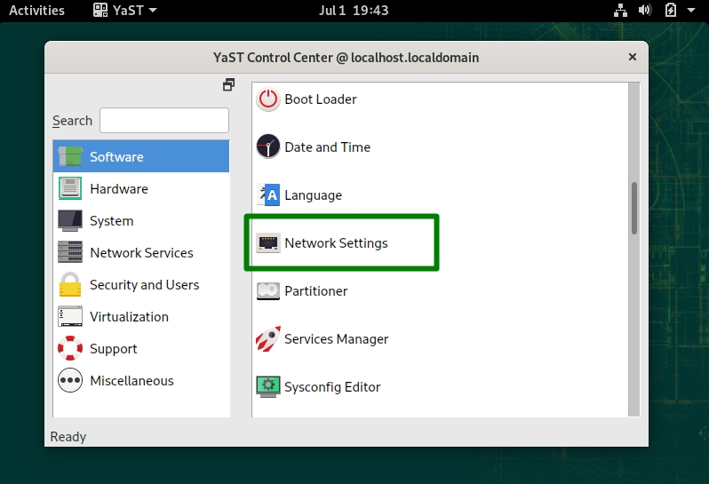The image size is (709, 484).
Task: Open the Services Manager module label
Action: coord(337,339)
